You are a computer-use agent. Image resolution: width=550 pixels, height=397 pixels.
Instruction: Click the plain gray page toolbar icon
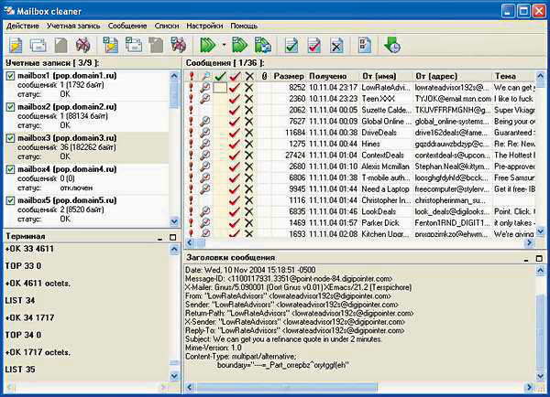click(x=60, y=46)
